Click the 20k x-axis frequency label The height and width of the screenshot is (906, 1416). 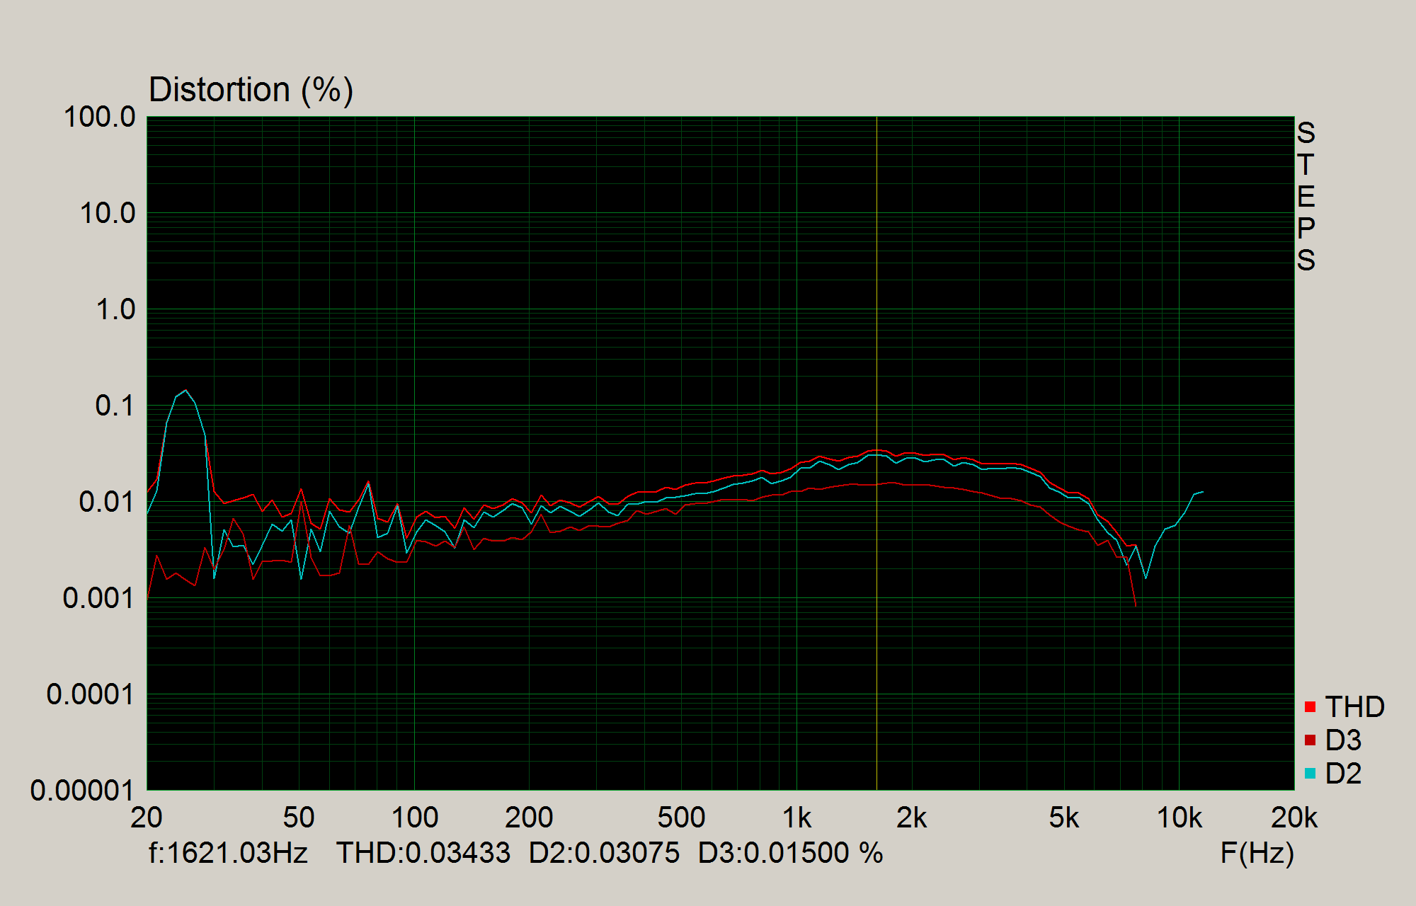pyautogui.click(x=1294, y=818)
